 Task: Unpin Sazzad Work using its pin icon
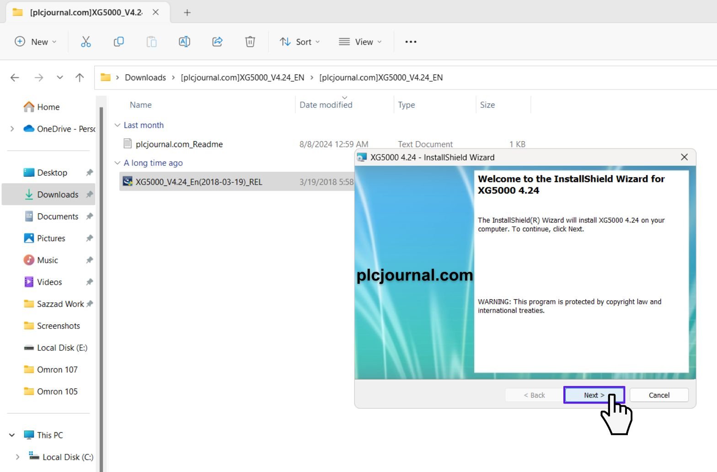[x=90, y=304]
